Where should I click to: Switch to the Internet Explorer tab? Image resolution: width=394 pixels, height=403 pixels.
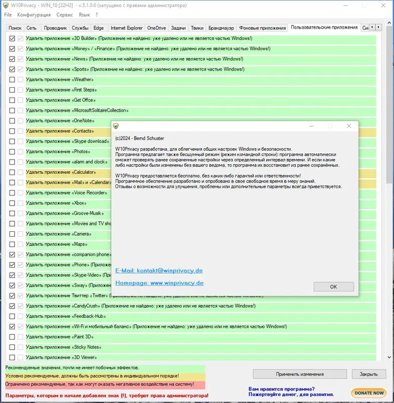coord(126,28)
